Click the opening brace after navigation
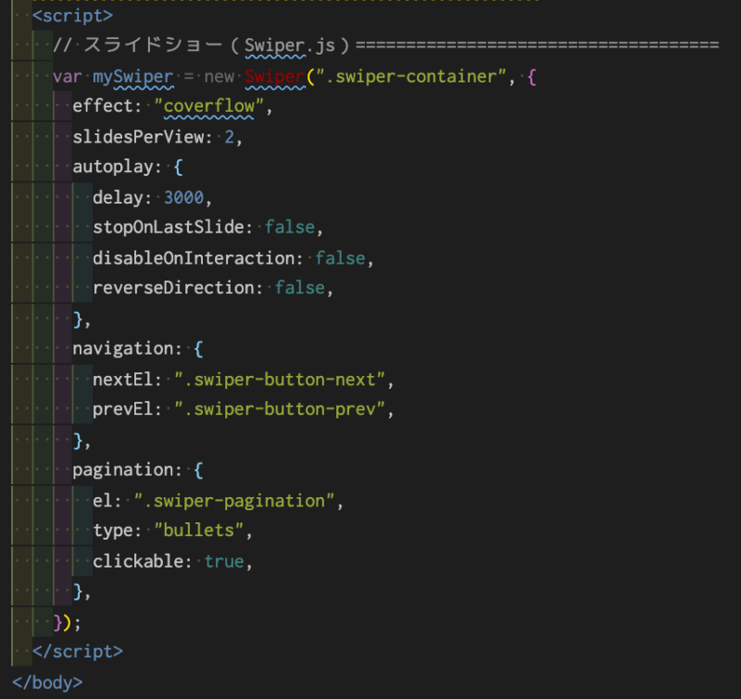This screenshot has width=741, height=699. (198, 349)
